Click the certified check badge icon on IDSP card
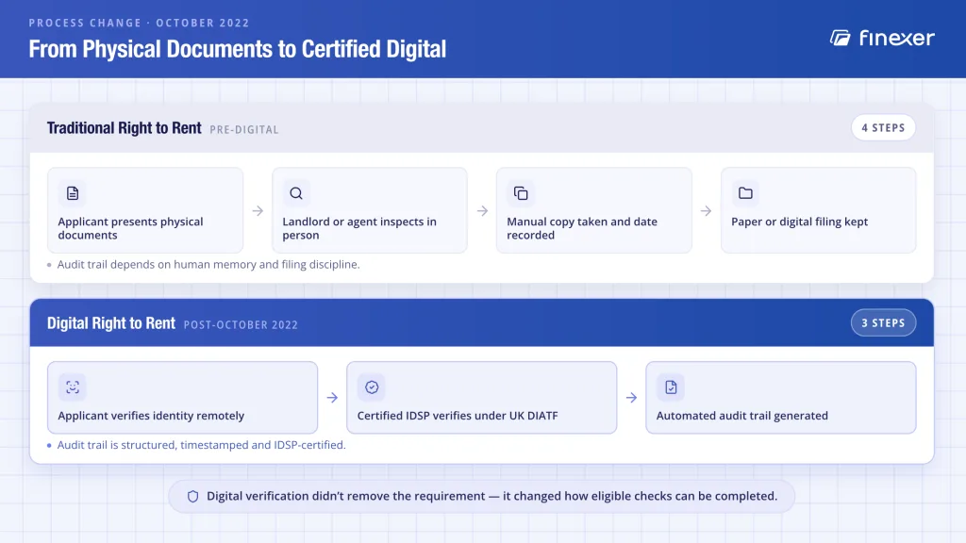 pyautogui.click(x=372, y=387)
